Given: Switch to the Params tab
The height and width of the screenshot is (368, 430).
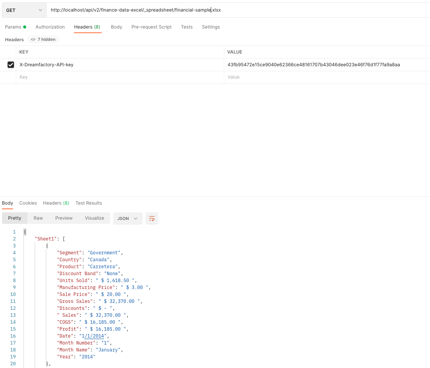Looking at the screenshot, I should 13,27.
